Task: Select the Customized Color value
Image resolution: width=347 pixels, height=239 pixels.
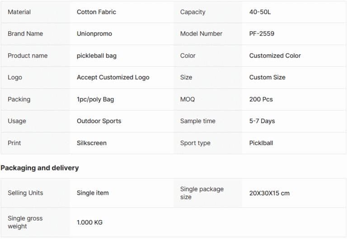Action: click(x=275, y=55)
